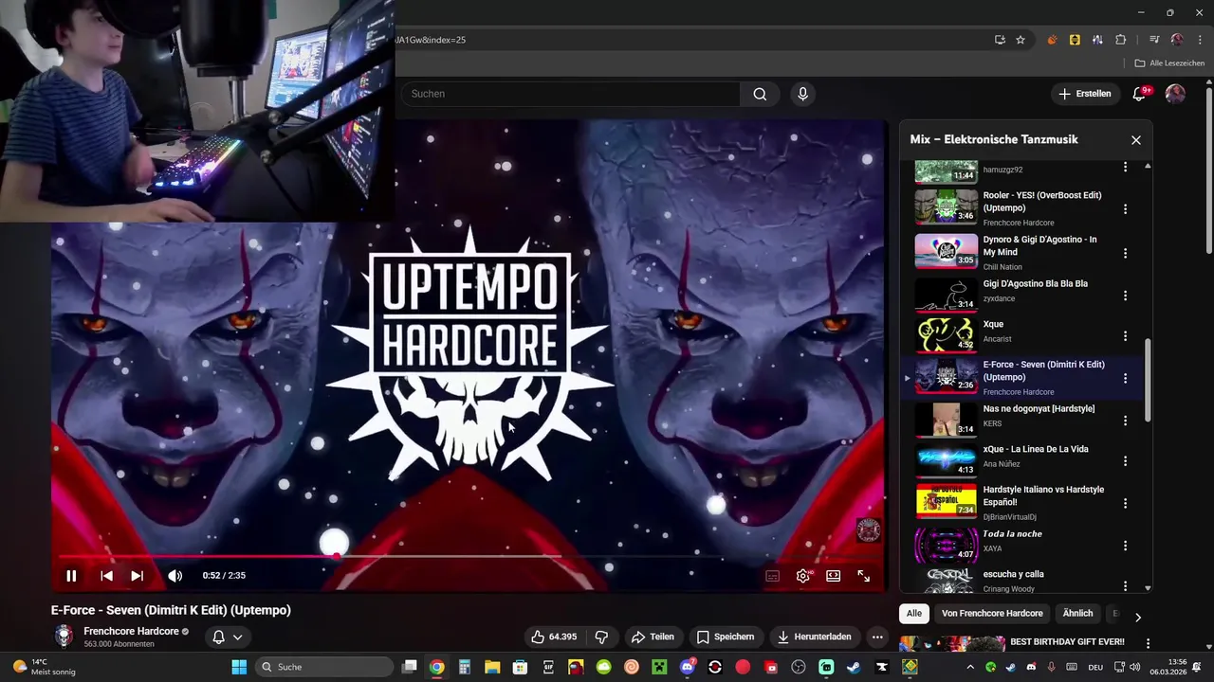Open Chrome extensions puzzle icon
Screen dimensions: 1214x682
pos(1120,40)
